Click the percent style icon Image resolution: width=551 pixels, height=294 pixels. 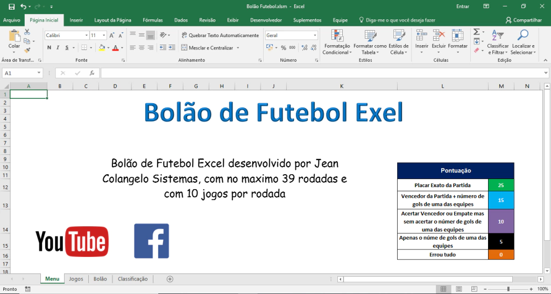click(x=284, y=47)
